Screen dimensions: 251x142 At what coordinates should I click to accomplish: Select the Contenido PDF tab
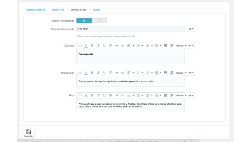pyautogui.click(x=79, y=10)
